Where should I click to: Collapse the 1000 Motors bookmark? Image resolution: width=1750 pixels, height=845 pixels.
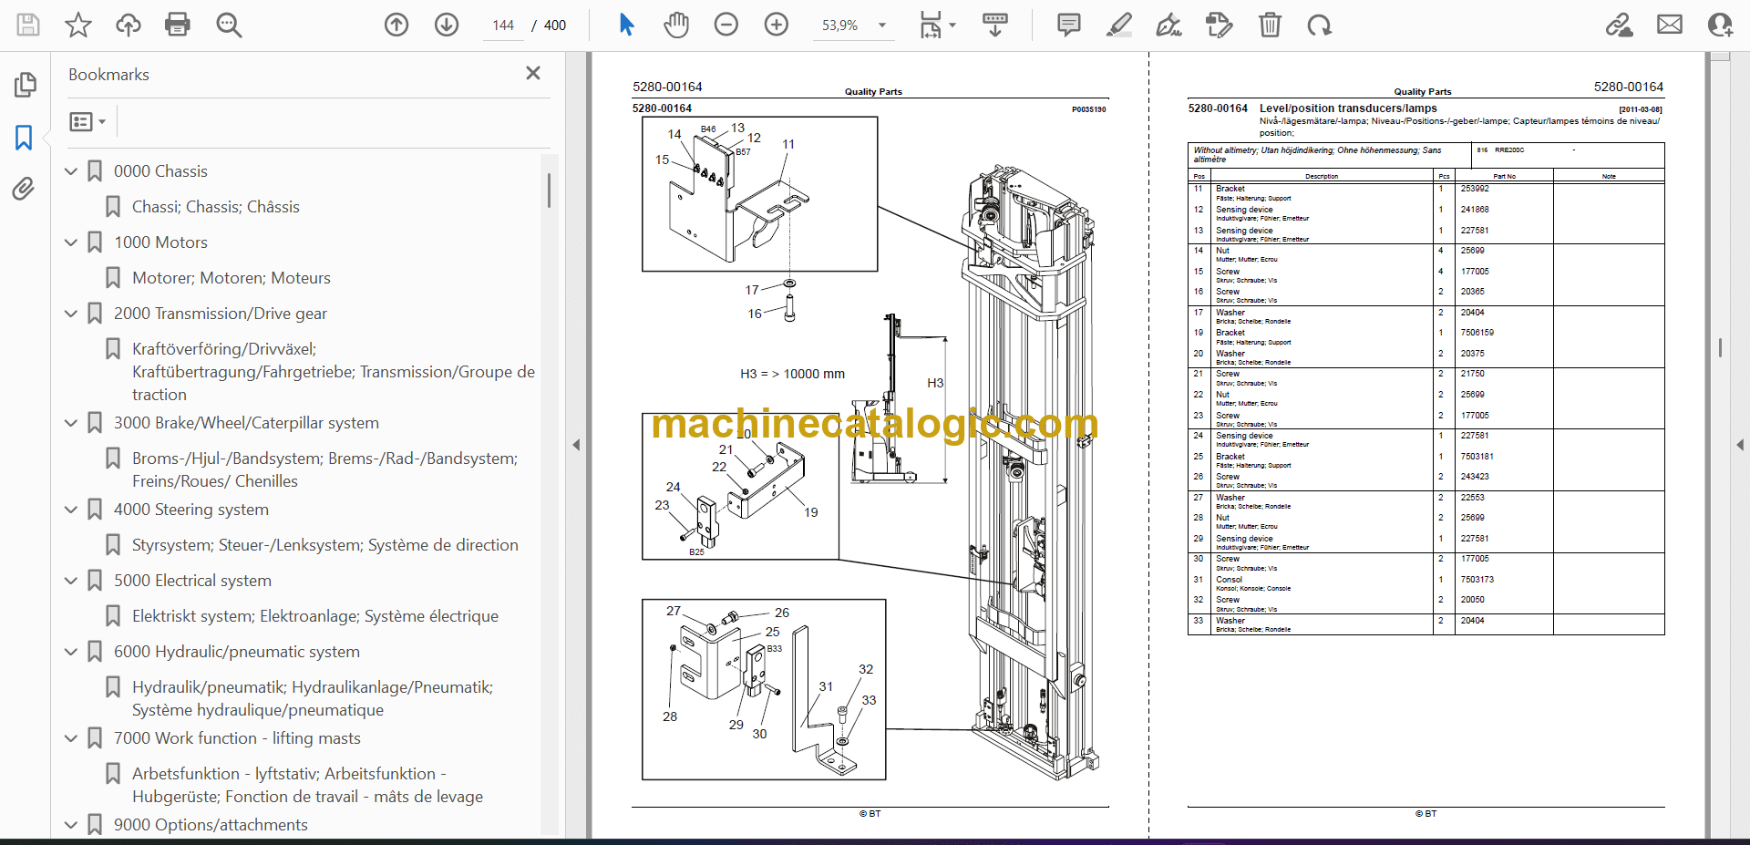point(71,242)
